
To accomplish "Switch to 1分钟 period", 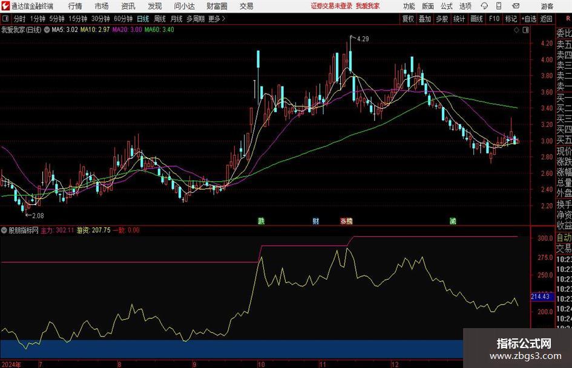I will tap(37, 19).
